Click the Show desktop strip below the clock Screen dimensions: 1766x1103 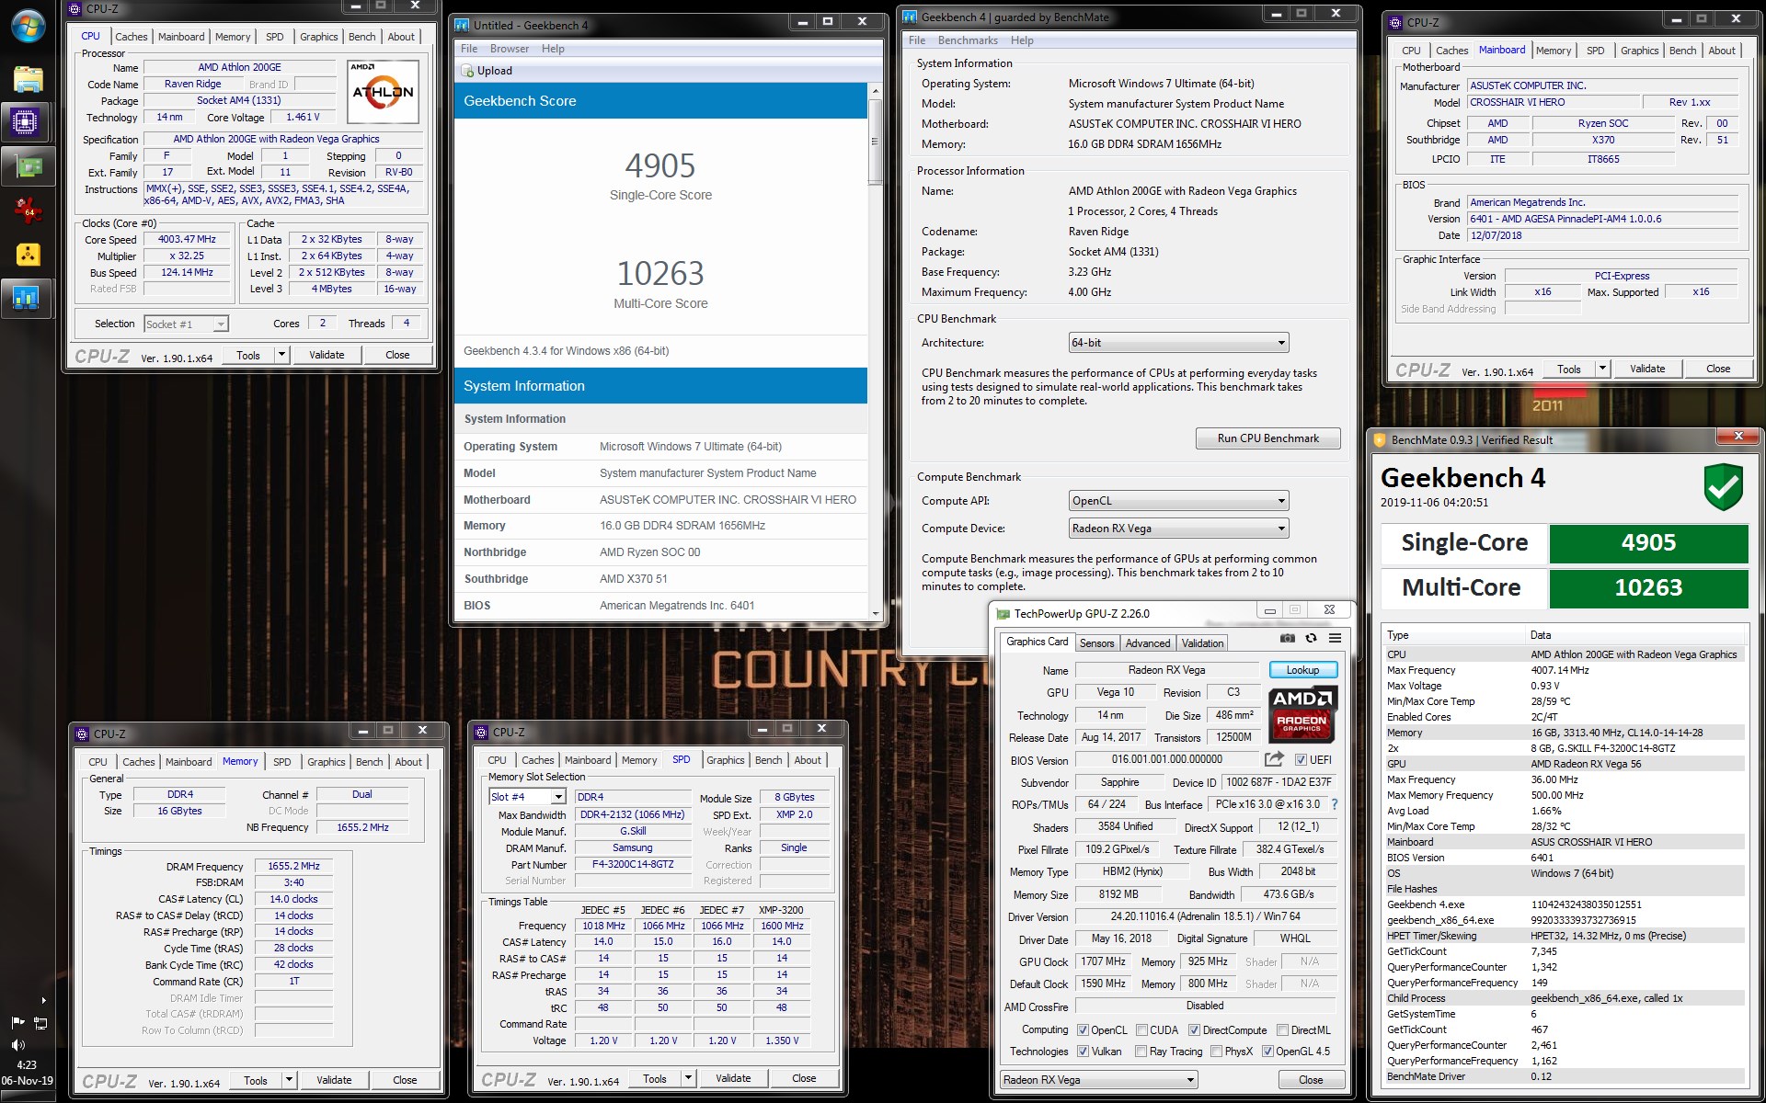coord(28,1097)
